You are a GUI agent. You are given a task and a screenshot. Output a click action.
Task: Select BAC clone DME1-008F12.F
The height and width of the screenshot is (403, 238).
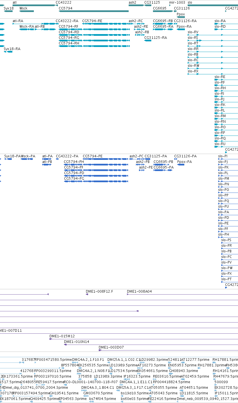[x=99, y=291]
